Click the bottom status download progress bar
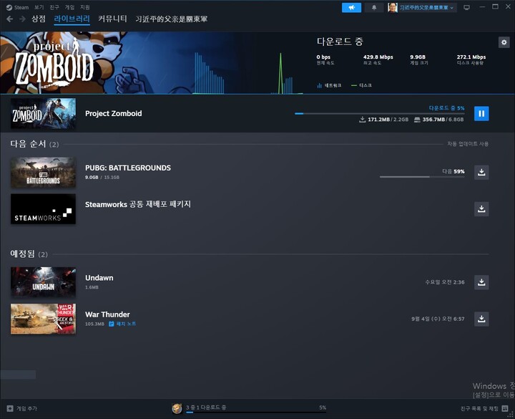 click(x=256, y=412)
